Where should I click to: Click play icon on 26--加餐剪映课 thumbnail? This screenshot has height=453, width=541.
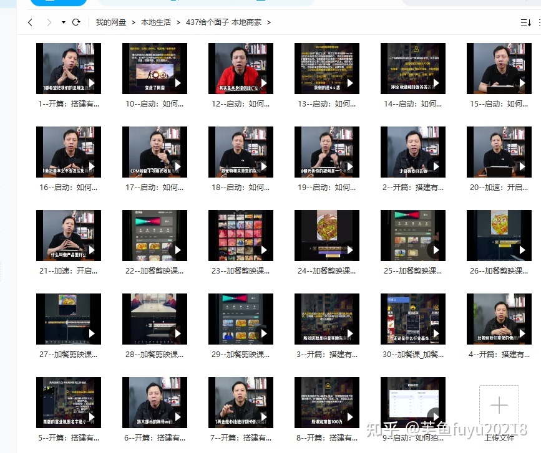point(522,250)
